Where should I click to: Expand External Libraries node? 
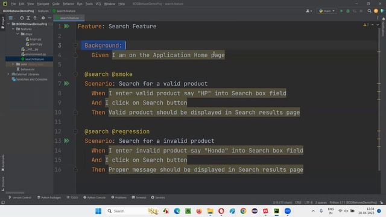click(8, 74)
